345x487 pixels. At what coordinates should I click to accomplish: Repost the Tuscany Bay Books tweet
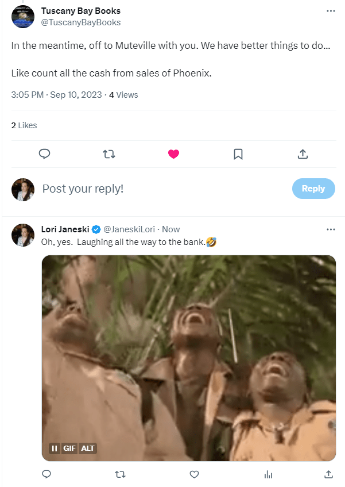pyautogui.click(x=108, y=154)
